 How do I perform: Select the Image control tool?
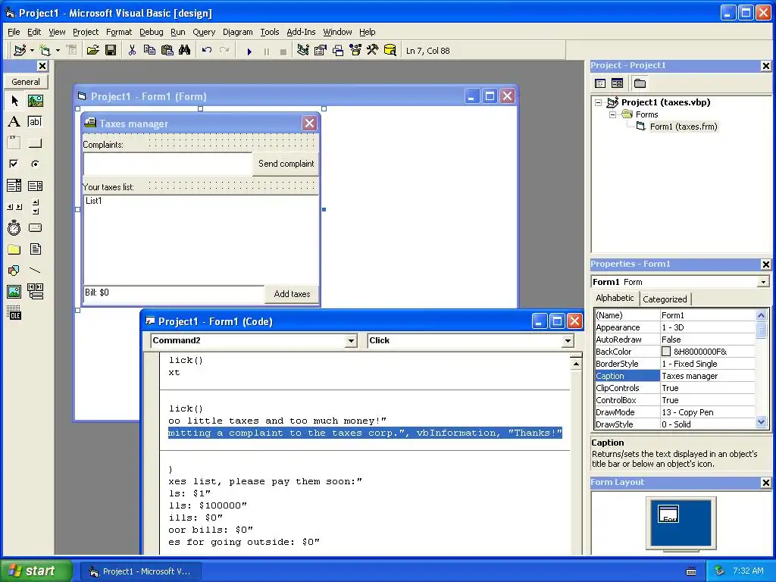(x=14, y=292)
